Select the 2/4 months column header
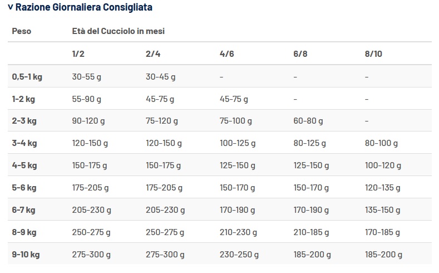This screenshot has height=273, width=439. [x=152, y=54]
